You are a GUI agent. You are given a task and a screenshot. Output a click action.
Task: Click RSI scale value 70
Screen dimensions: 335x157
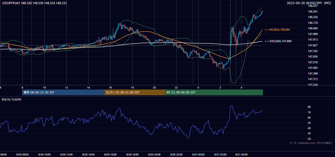[x=309, y=112]
